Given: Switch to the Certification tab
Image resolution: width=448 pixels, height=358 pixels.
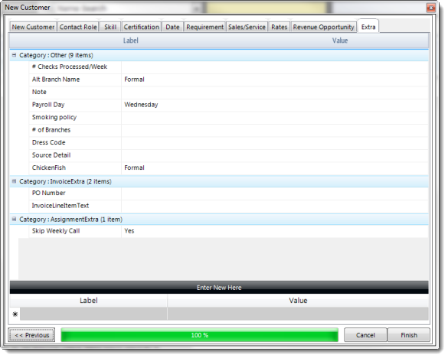Looking at the screenshot, I should (x=142, y=27).
